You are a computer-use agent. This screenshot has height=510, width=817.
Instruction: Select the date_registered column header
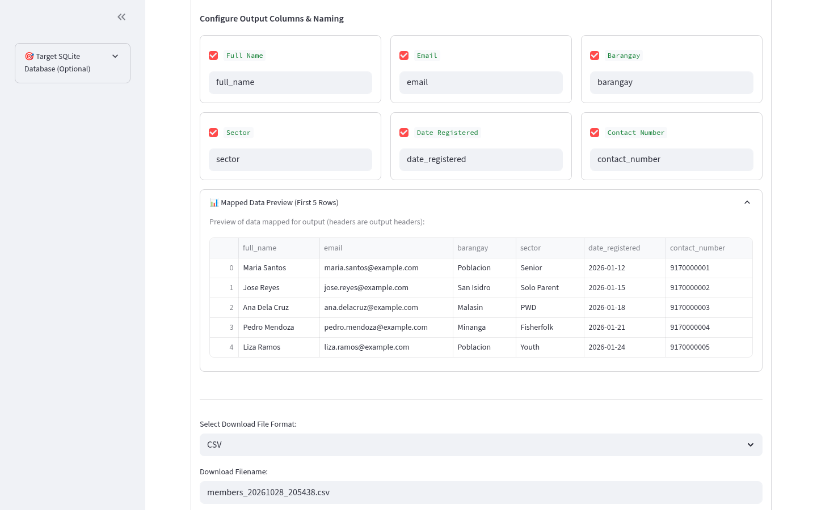(625, 248)
